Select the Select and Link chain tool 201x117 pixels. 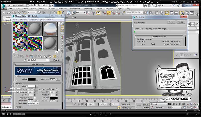pyautogui.click(x=14, y=13)
